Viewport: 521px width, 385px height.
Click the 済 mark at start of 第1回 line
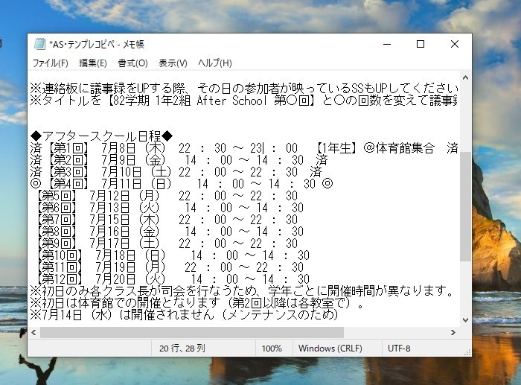pyautogui.click(x=36, y=148)
